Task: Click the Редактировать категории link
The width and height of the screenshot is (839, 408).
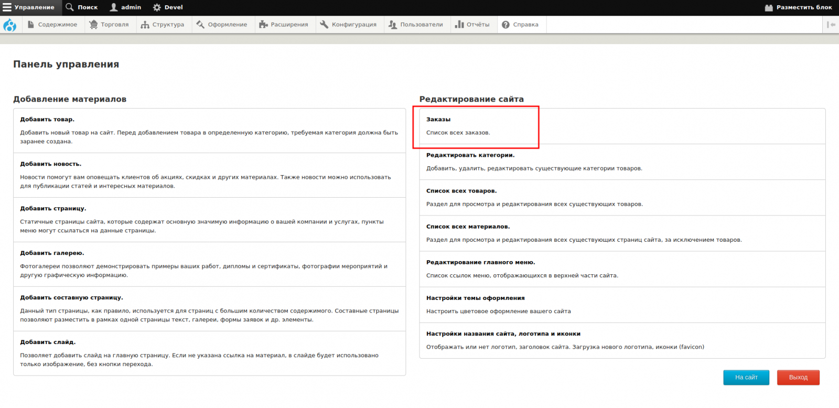Action: (x=470, y=155)
